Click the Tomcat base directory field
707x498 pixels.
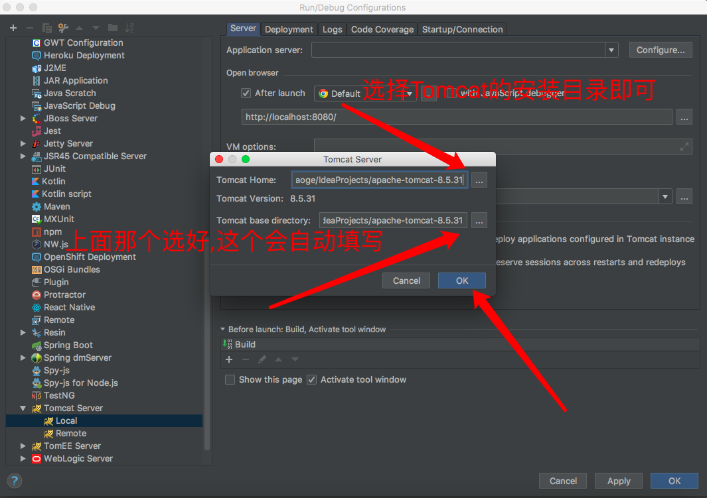(x=393, y=221)
